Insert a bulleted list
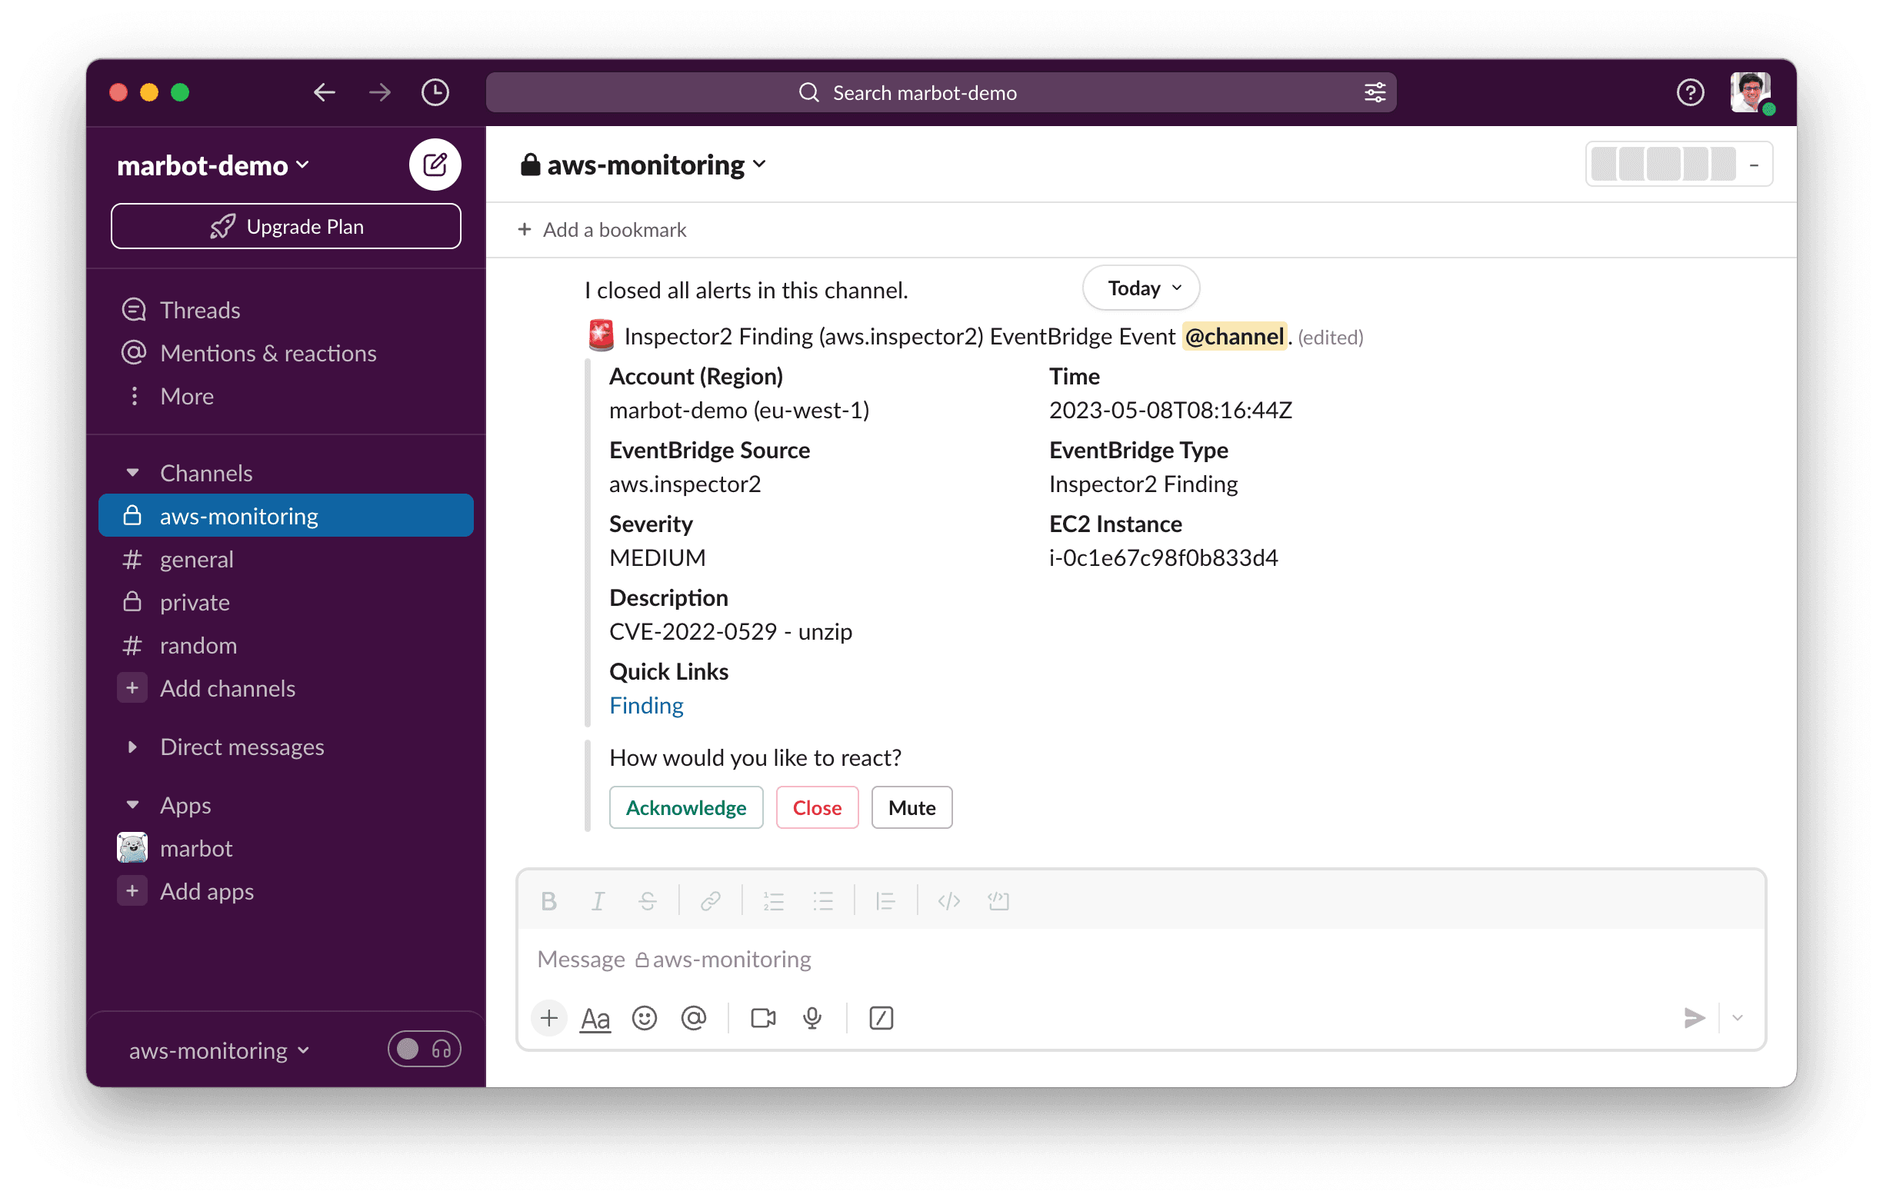The width and height of the screenshot is (1883, 1201). [x=822, y=901]
